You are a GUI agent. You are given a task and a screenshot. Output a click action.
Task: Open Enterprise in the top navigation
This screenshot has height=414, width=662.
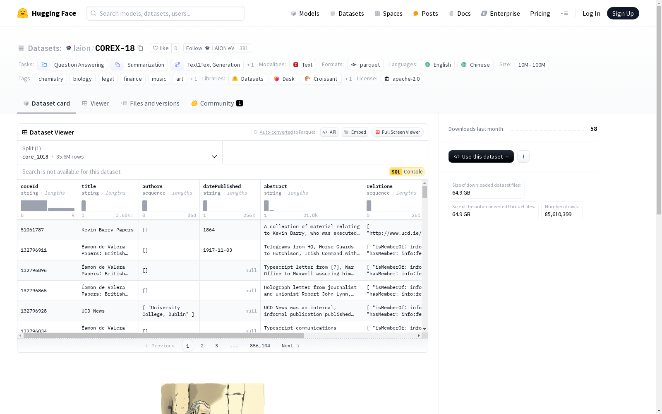pos(501,13)
